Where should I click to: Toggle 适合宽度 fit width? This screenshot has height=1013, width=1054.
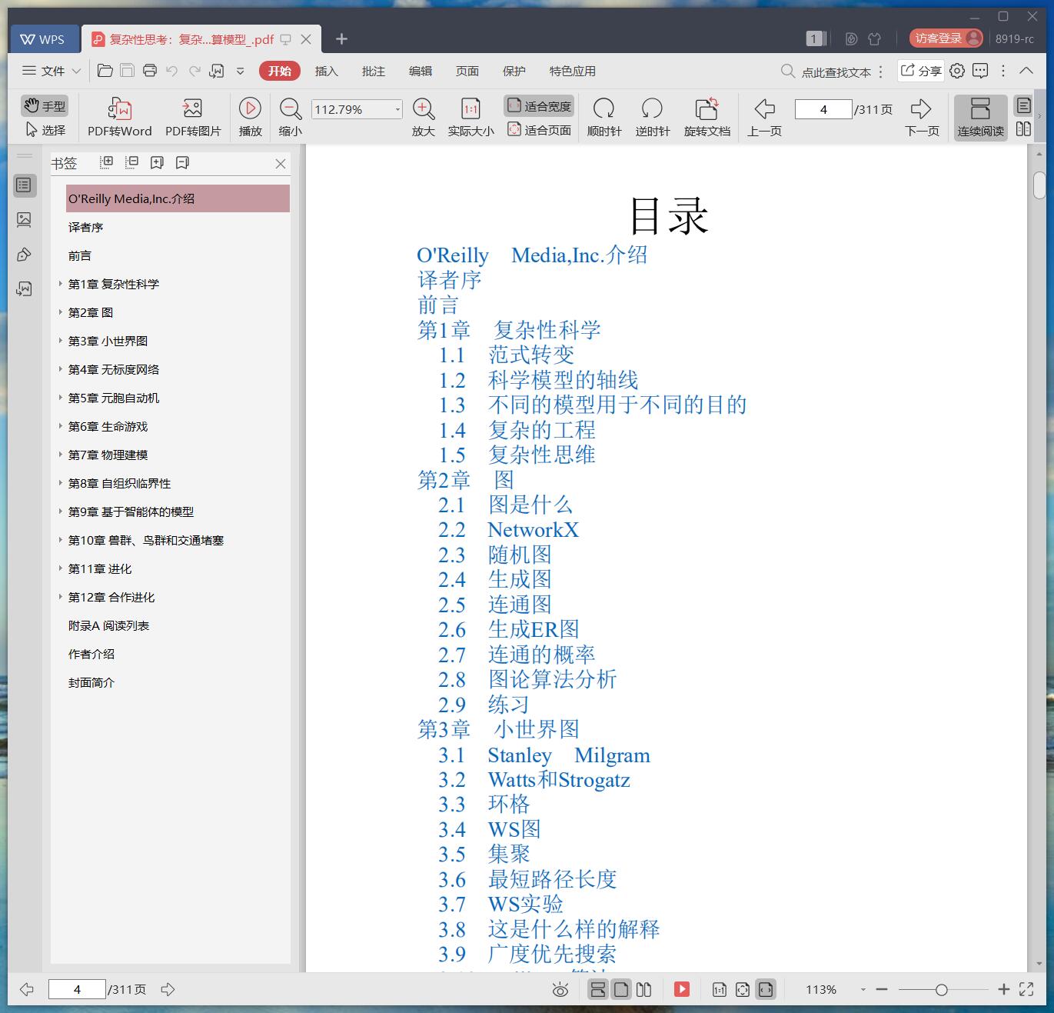539,106
